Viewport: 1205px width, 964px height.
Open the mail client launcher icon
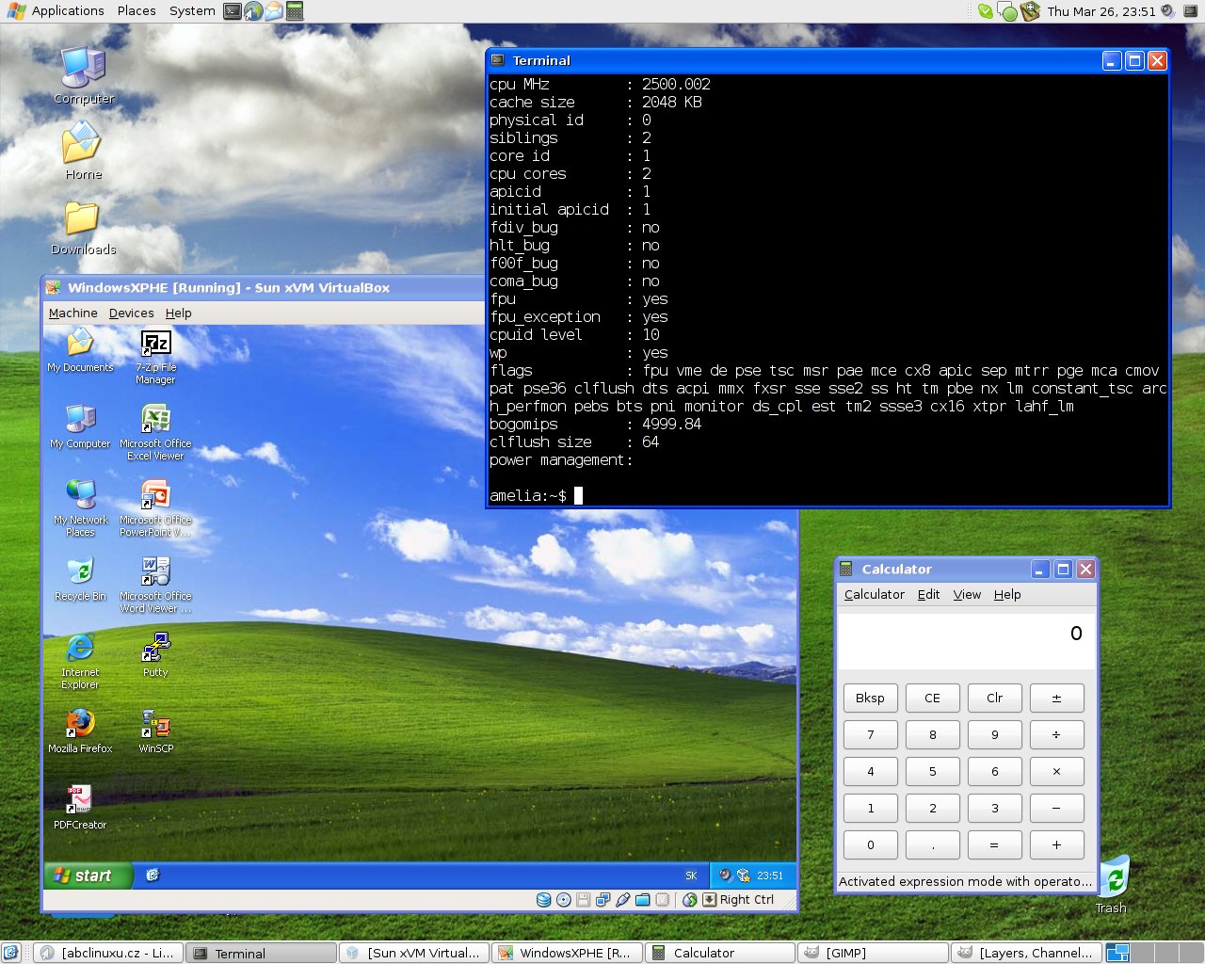[274, 11]
